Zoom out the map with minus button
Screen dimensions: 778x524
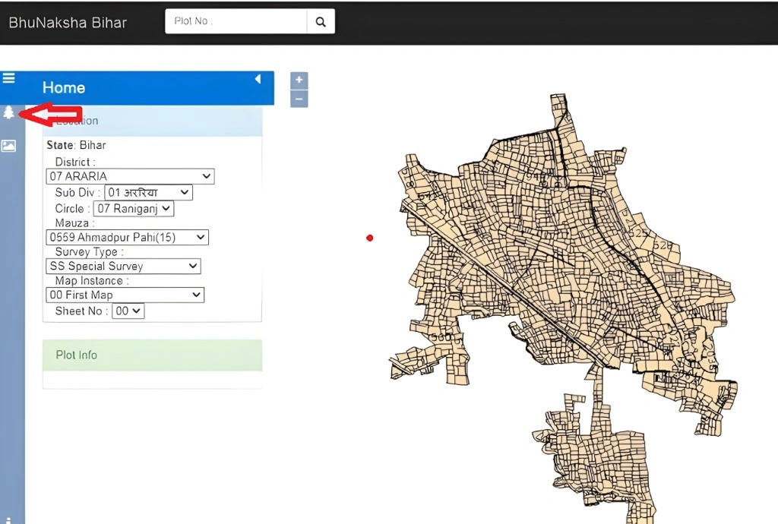pyautogui.click(x=299, y=99)
